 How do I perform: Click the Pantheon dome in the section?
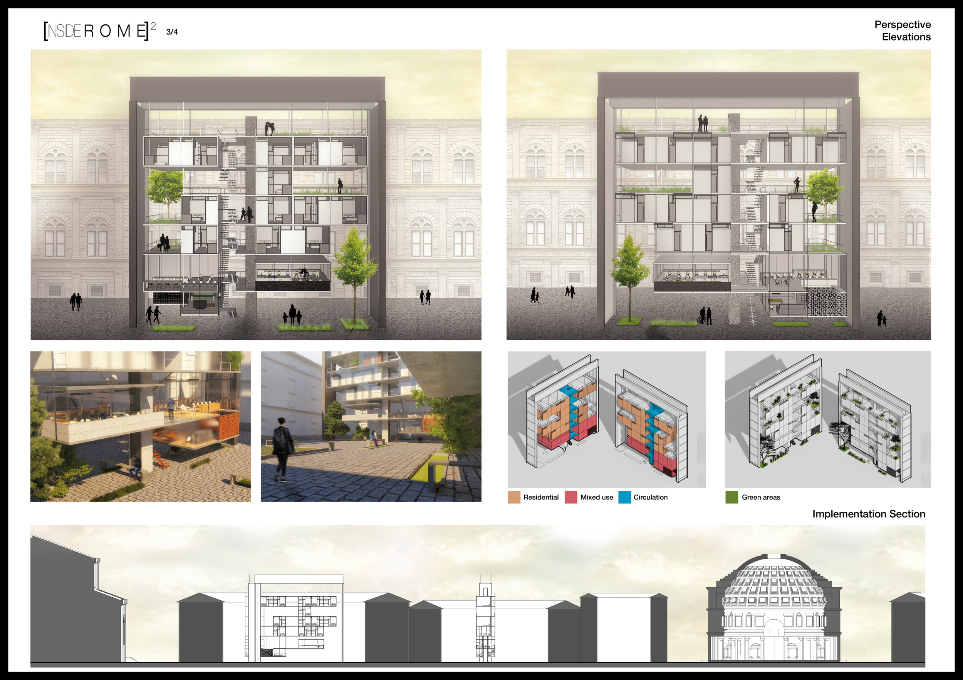(x=774, y=582)
